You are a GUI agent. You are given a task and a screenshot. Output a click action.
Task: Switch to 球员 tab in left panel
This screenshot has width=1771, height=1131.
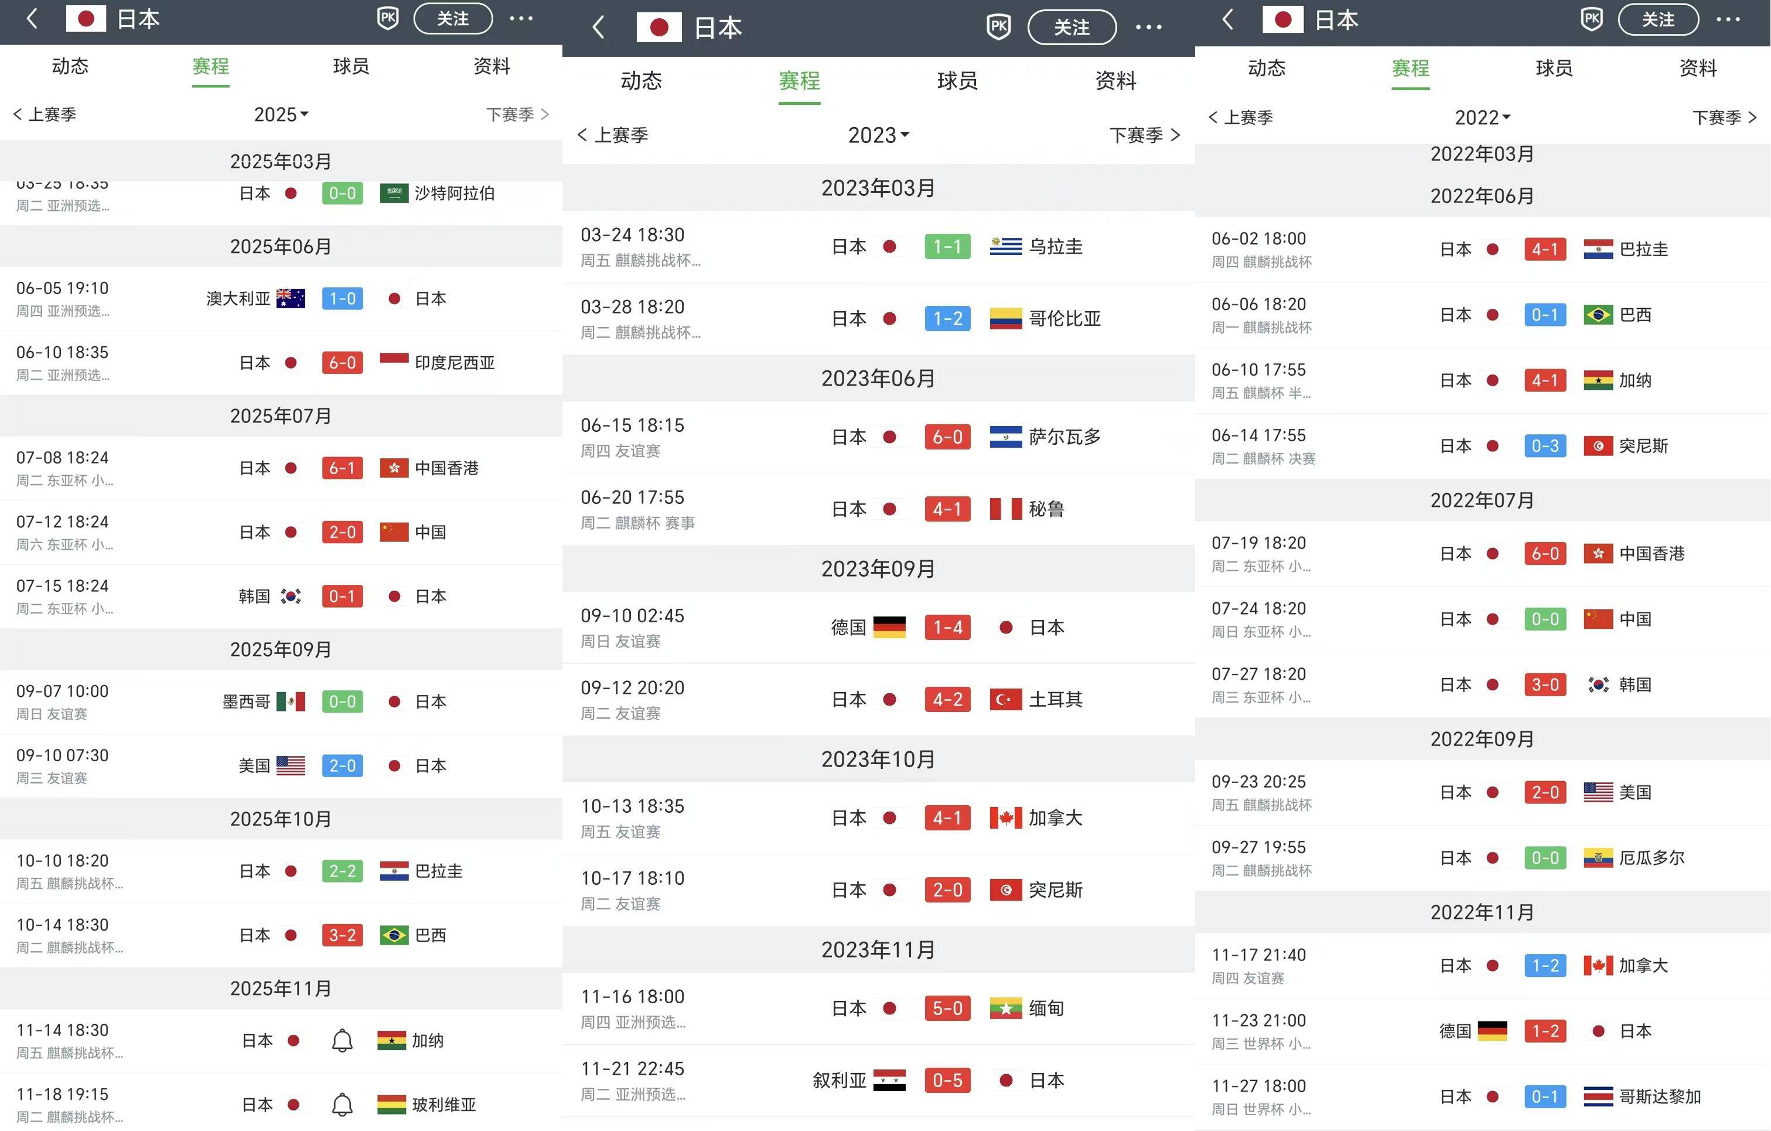point(351,67)
